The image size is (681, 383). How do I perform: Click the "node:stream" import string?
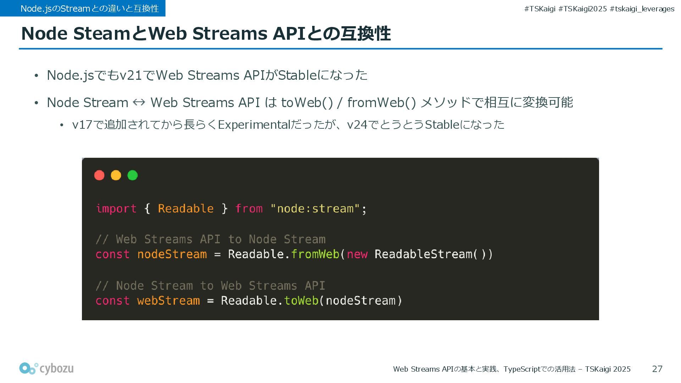point(315,209)
